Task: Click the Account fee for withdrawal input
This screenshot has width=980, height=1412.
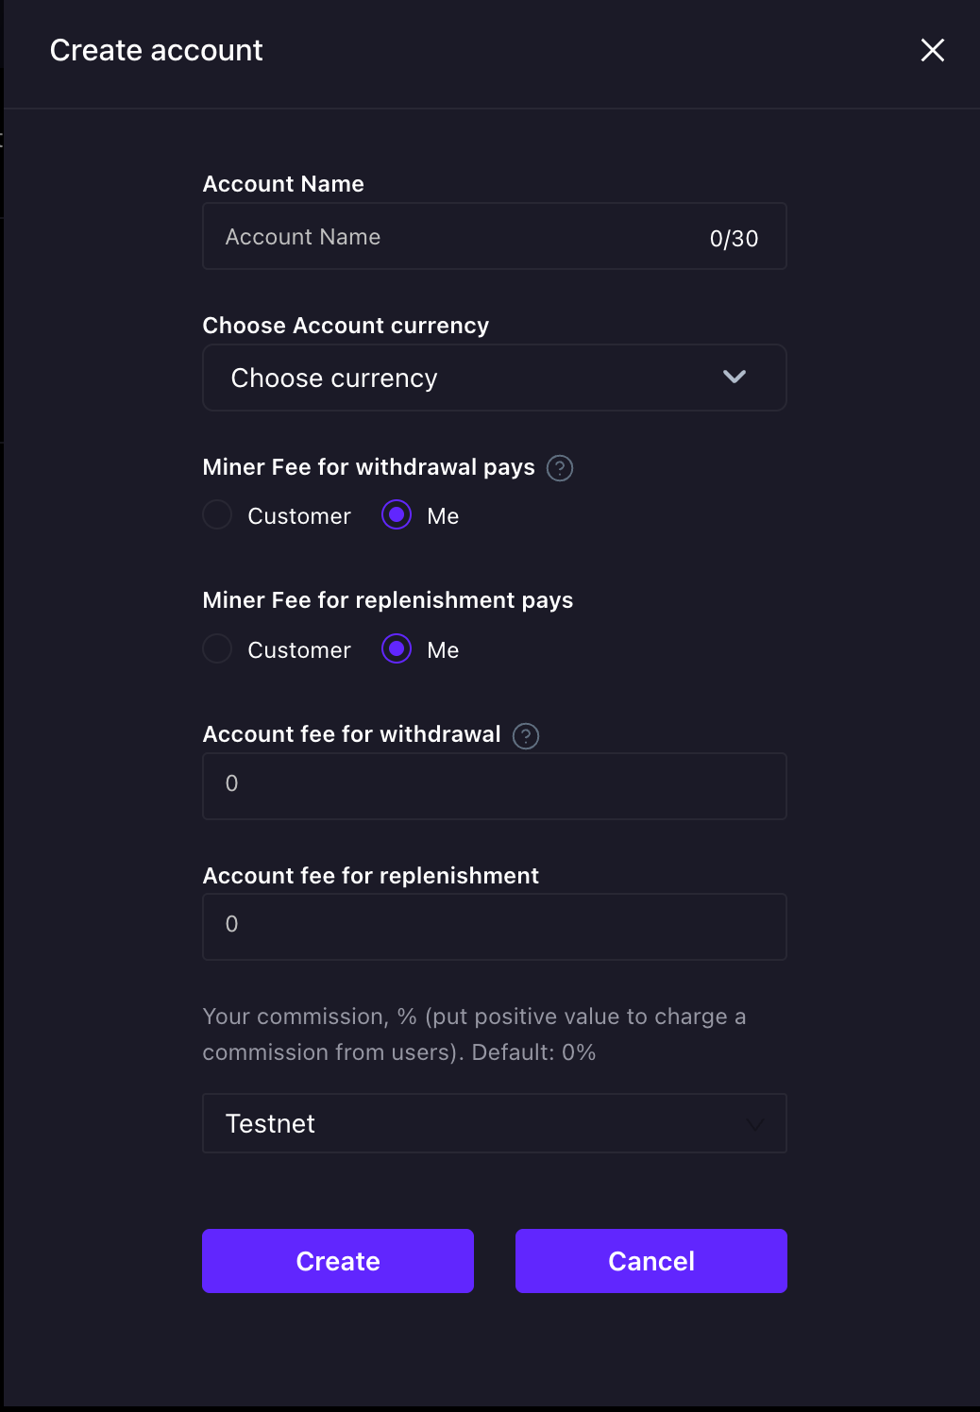Action: [494, 785]
